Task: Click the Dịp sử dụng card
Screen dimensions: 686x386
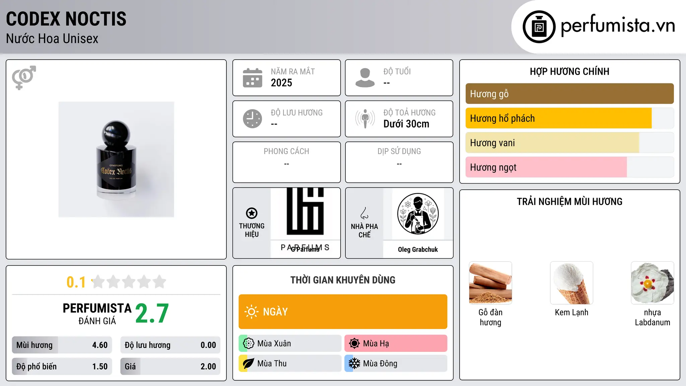Action: 399,162
